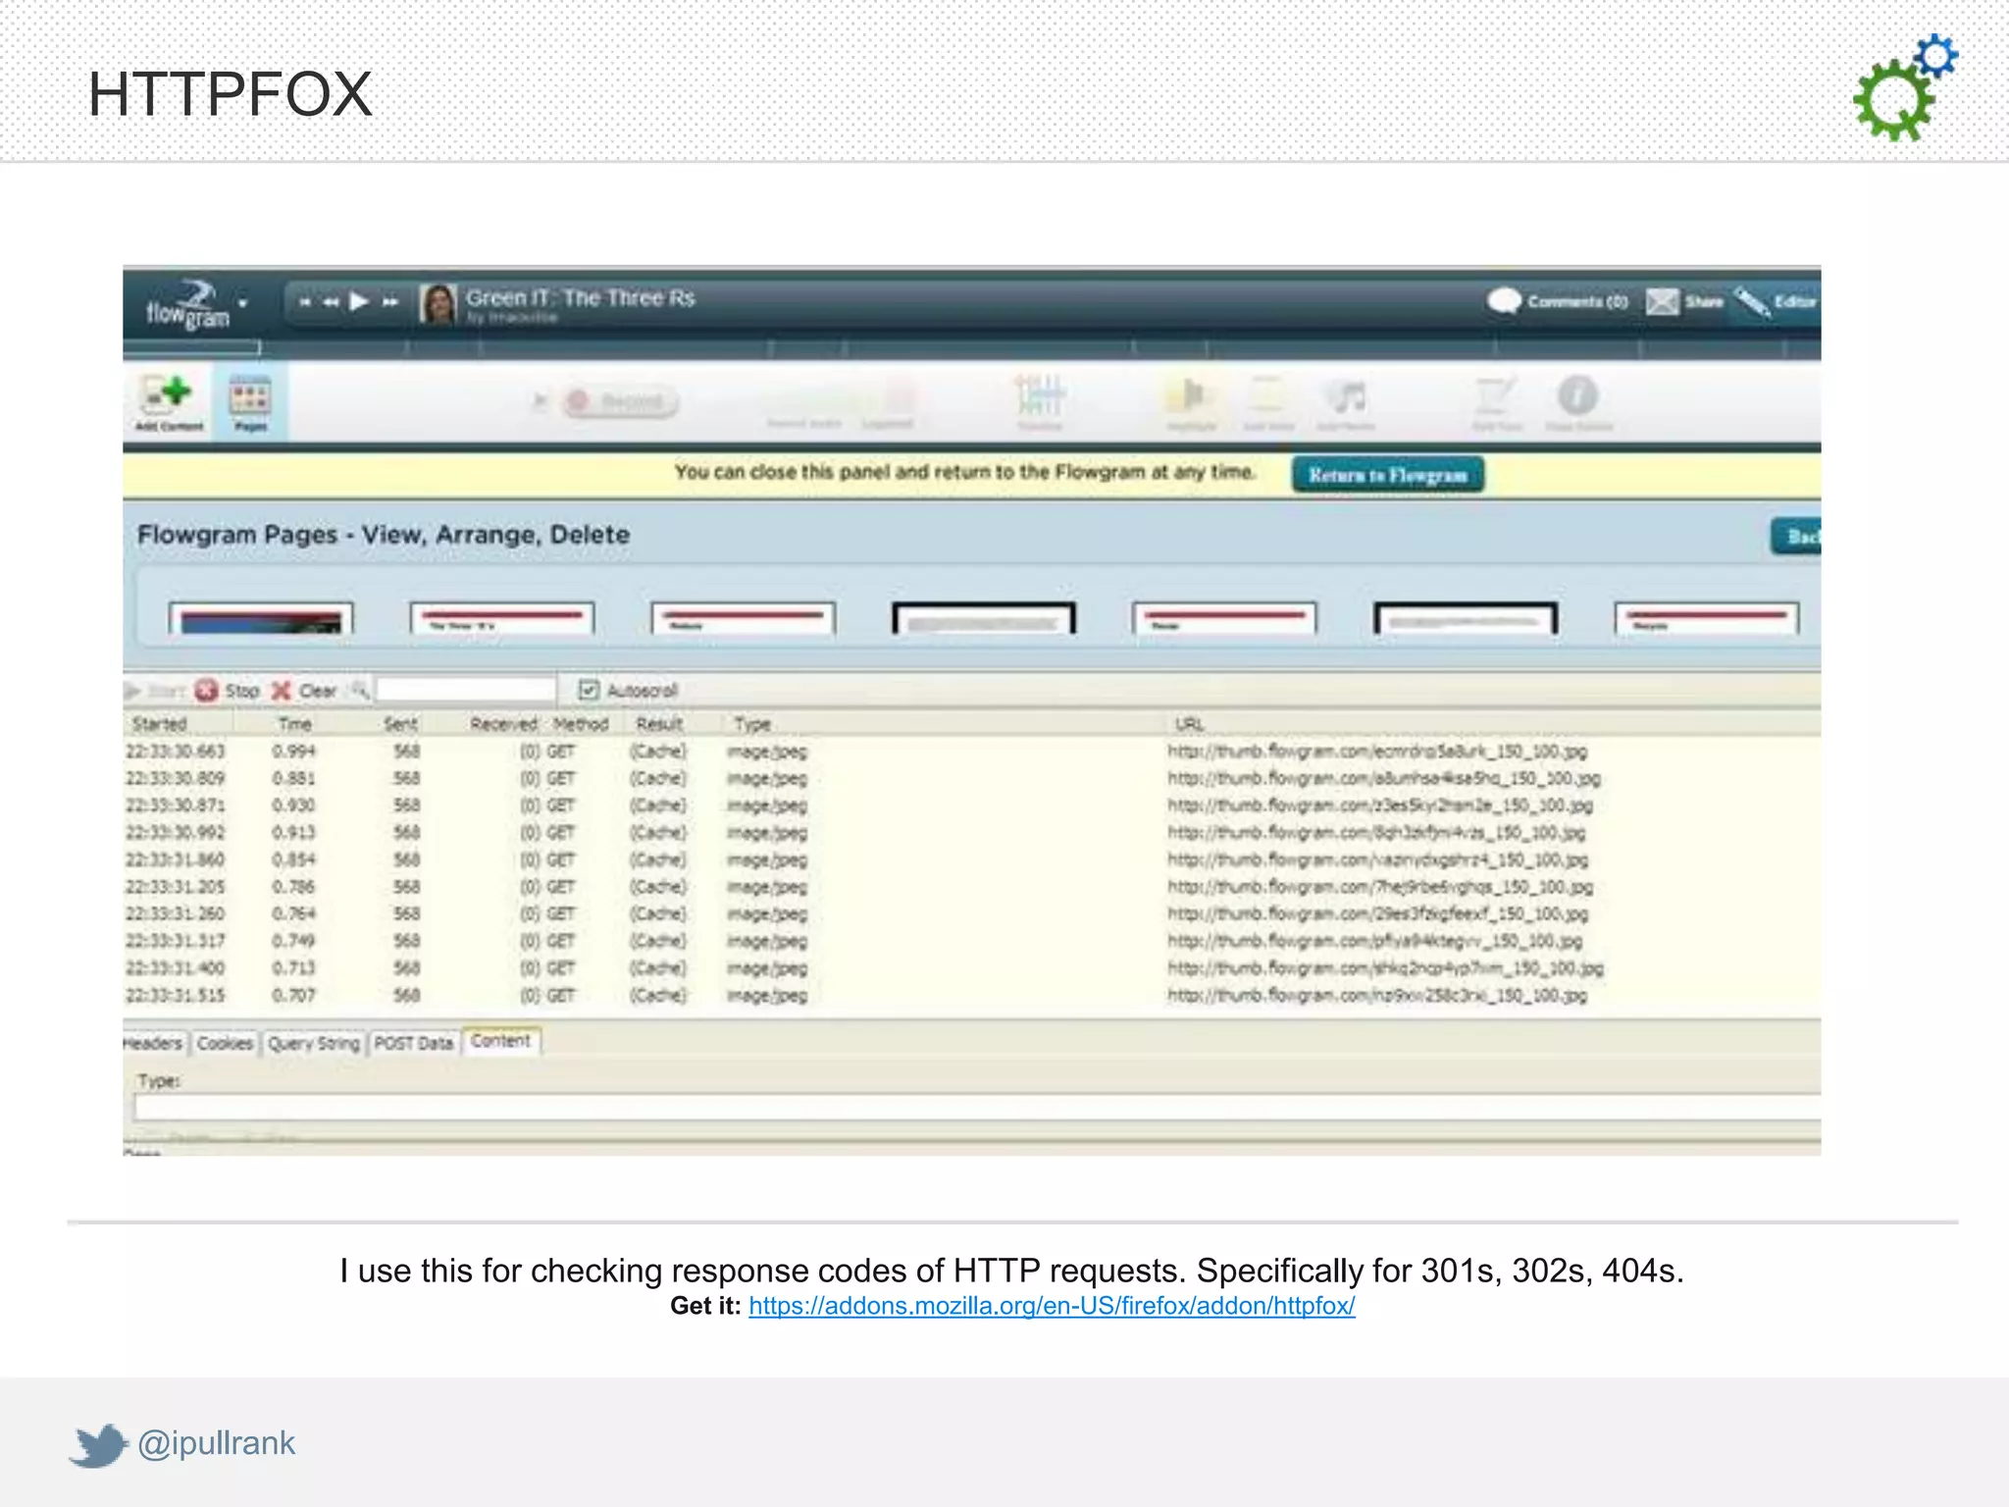Screen dimensions: 2009x1507
Task: Select the request with time 0.913
Action: pos(971,833)
